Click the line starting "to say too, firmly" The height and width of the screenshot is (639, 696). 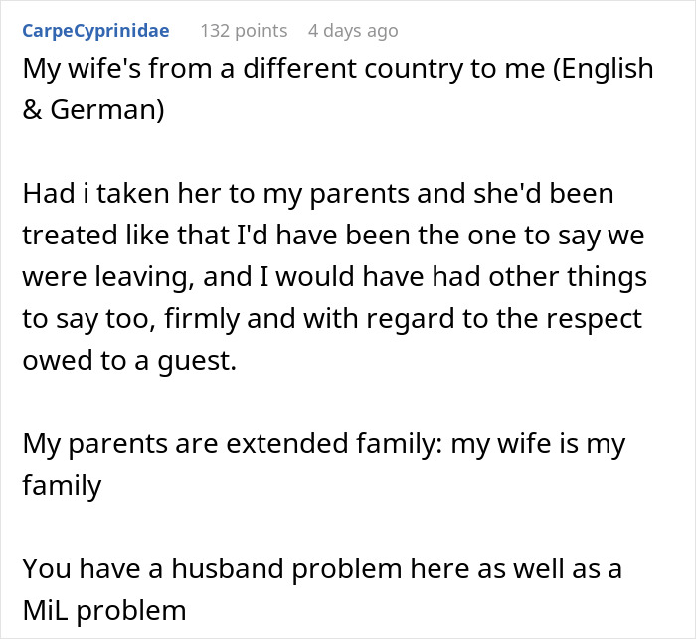pos(333,319)
